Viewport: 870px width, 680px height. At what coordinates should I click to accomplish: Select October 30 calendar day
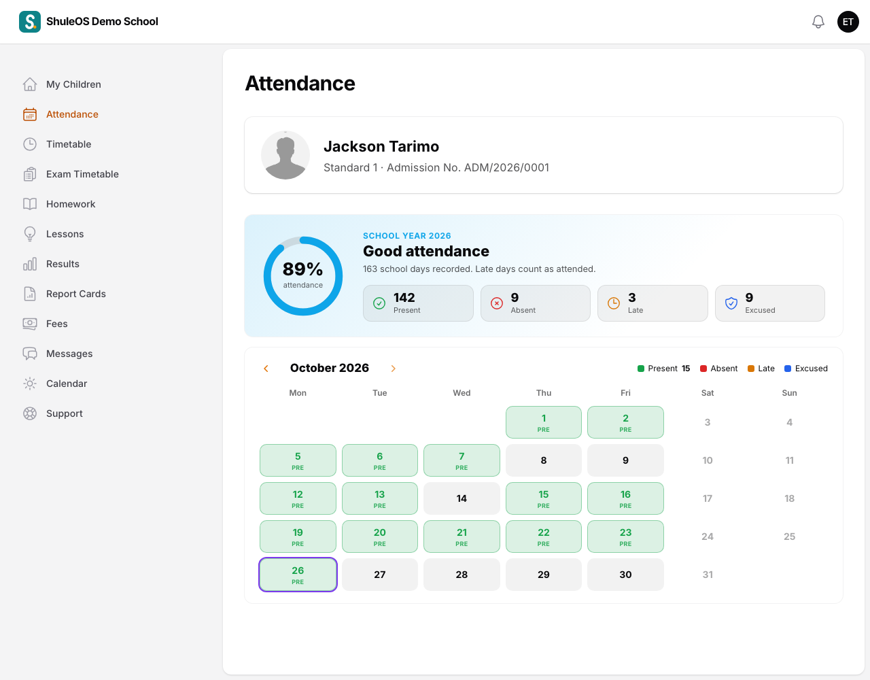(625, 575)
